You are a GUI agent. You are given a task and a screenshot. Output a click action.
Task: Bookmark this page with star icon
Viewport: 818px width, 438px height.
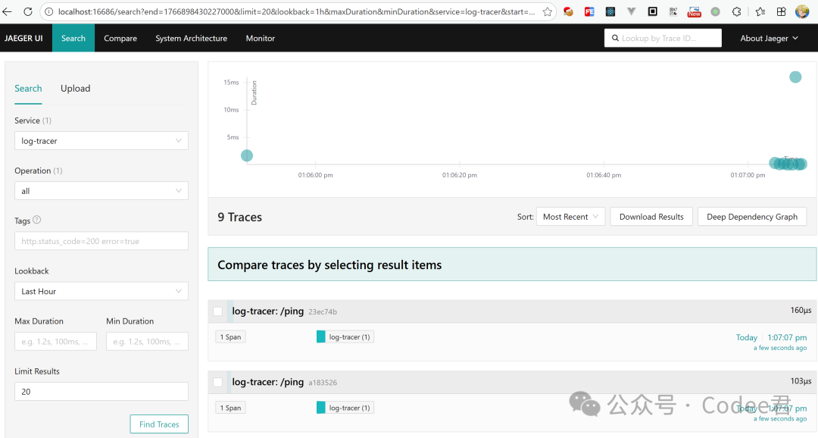(x=548, y=11)
